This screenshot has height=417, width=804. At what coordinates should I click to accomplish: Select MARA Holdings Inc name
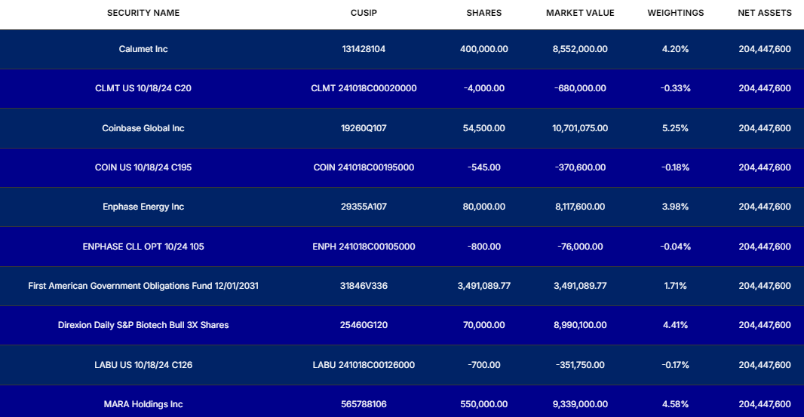coord(143,404)
